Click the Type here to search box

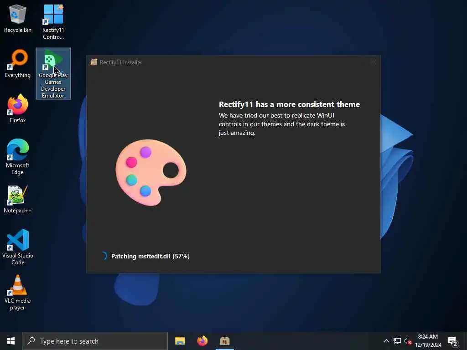[95, 341]
